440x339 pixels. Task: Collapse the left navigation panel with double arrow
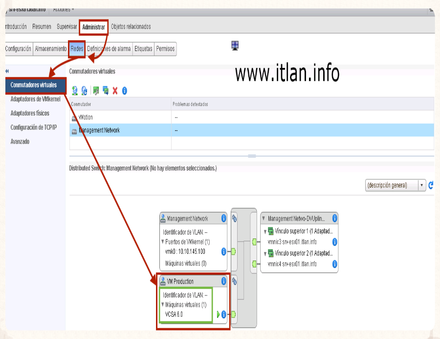[7, 72]
